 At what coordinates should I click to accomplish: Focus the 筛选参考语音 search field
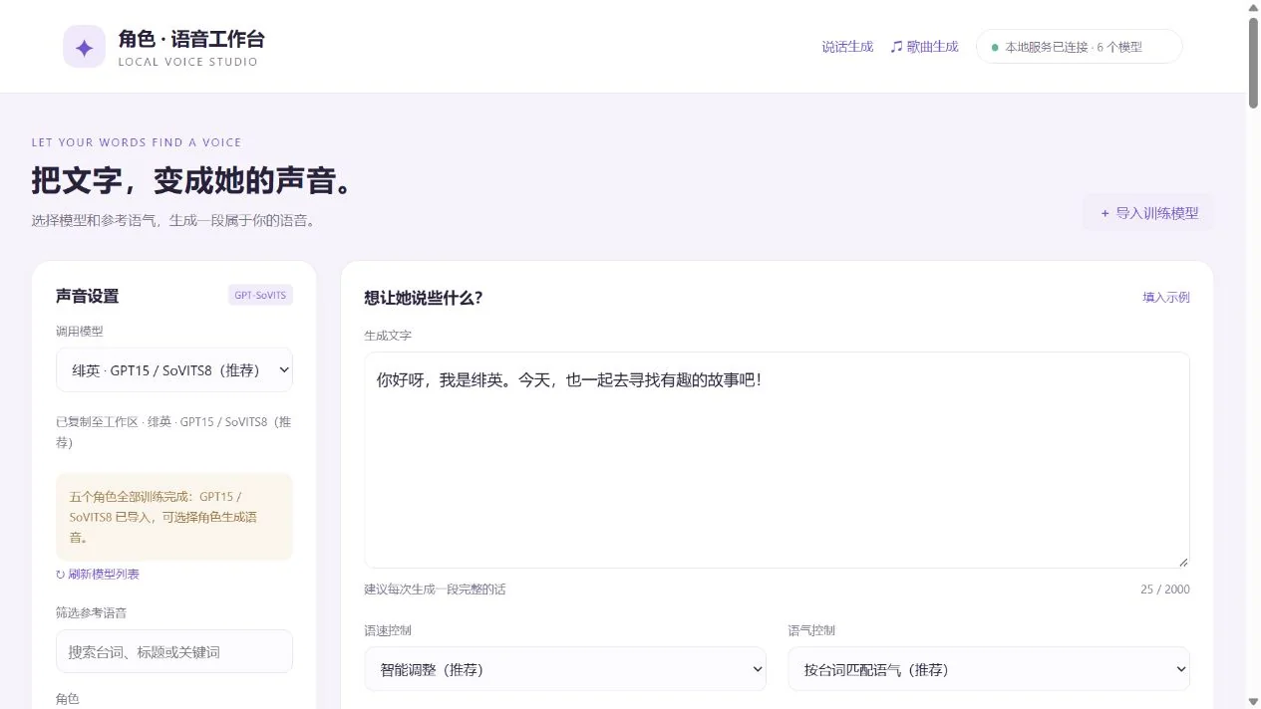pos(174,651)
